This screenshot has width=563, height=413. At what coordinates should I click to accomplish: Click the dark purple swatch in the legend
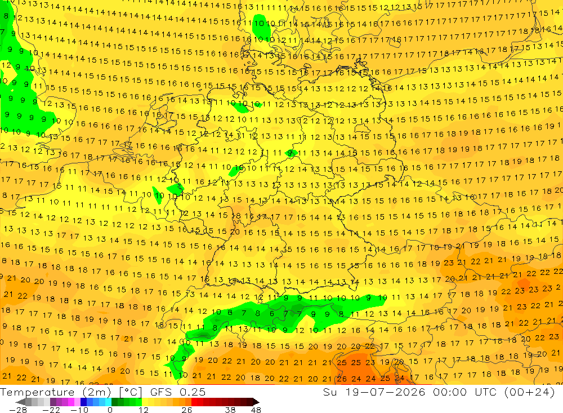(53, 402)
